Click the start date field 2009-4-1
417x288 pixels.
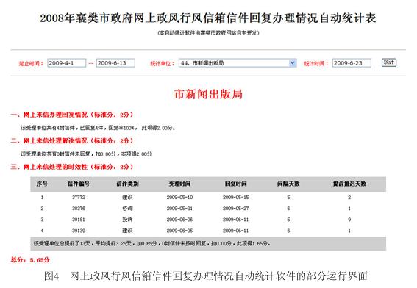tap(67, 63)
